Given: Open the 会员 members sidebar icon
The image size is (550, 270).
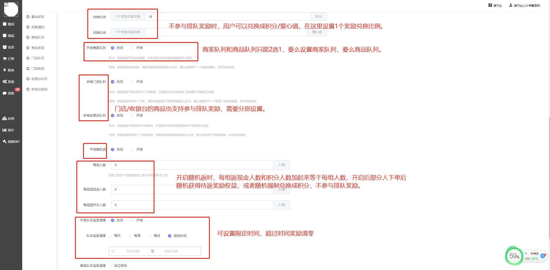Looking at the screenshot, I should click(5, 47).
